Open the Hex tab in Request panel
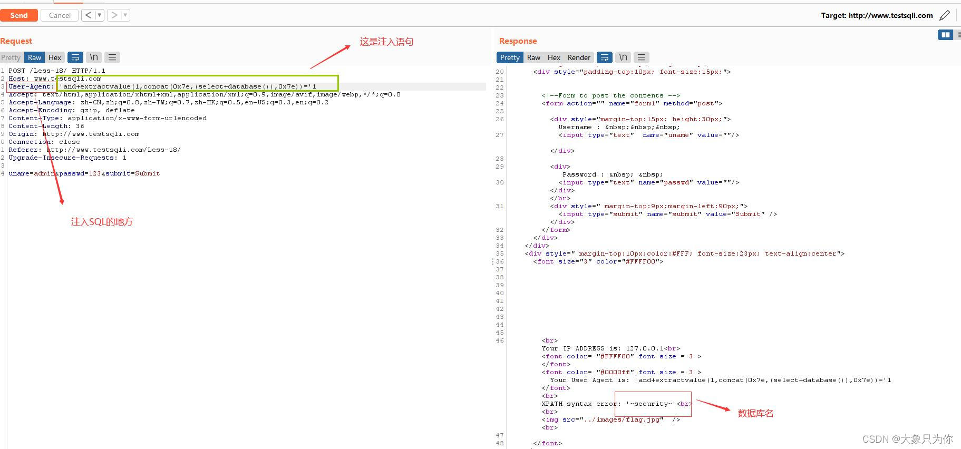This screenshot has height=449, width=961. (x=55, y=57)
